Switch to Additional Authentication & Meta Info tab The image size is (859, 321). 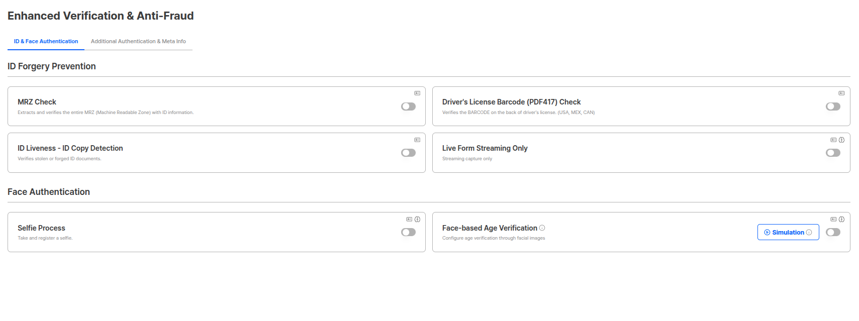(x=139, y=41)
